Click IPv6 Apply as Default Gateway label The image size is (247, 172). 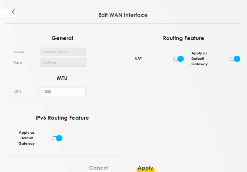coord(27,138)
